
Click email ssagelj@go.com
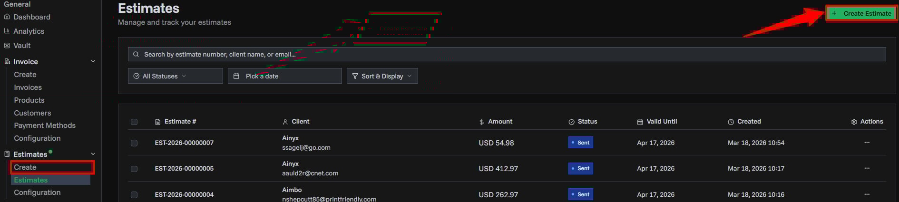(306, 147)
